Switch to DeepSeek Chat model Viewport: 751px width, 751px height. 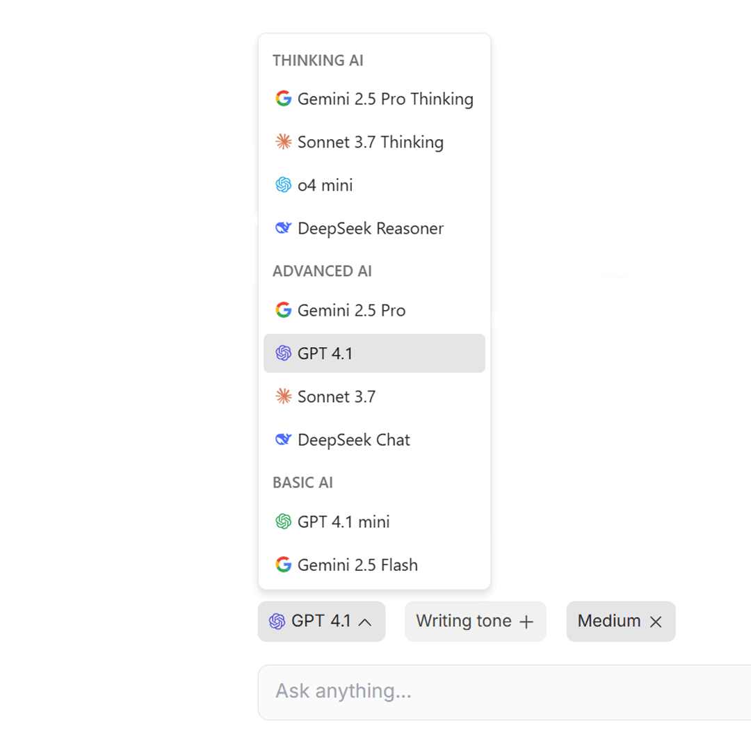tap(353, 439)
